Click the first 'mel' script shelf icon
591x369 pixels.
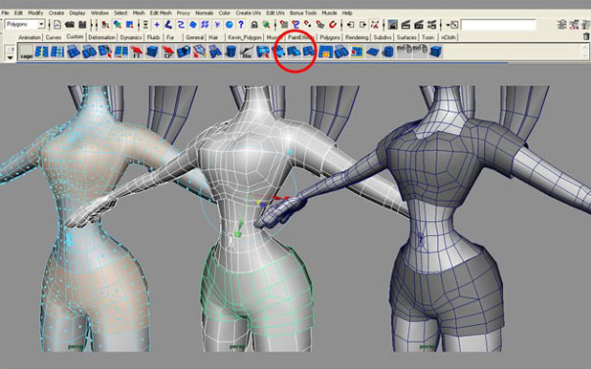coord(404,51)
